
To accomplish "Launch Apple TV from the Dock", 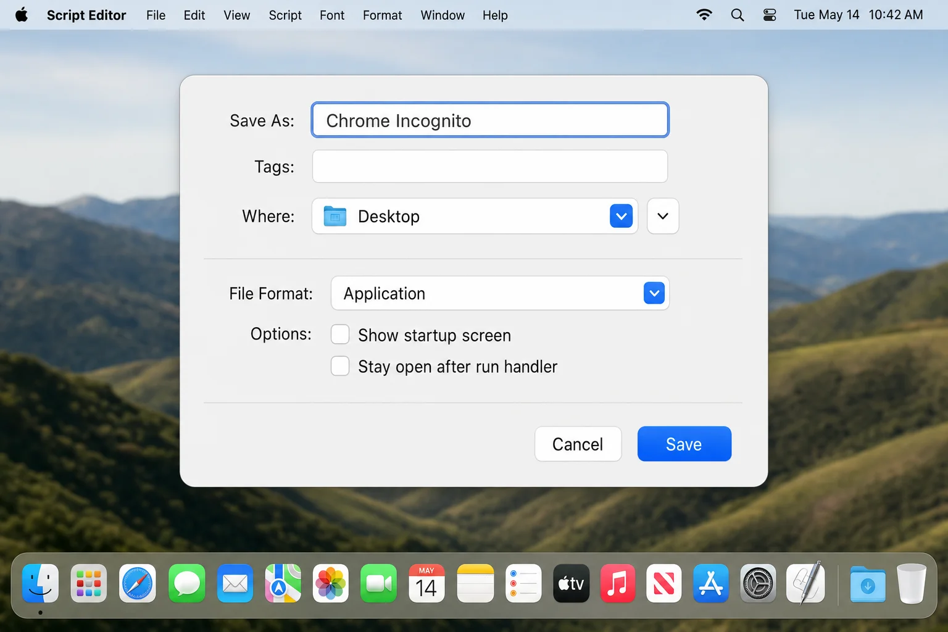I will (x=571, y=583).
